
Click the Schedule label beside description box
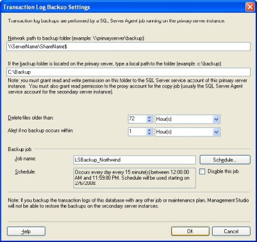coord(25,172)
